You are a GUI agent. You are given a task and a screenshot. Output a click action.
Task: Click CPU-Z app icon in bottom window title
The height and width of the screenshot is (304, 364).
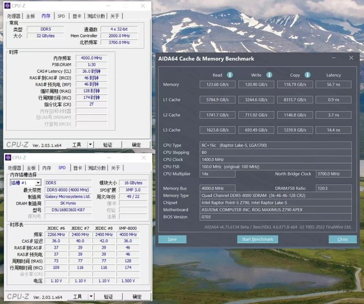(8, 158)
